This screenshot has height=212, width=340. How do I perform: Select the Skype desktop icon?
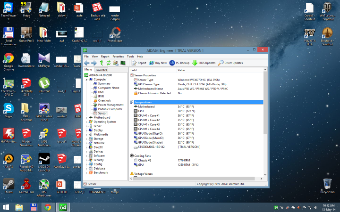(x=8, y=111)
